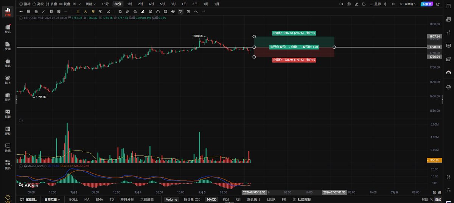Open the 日期范围 date range dropdown
This screenshot has height=203, width=454.
pos(52,199)
